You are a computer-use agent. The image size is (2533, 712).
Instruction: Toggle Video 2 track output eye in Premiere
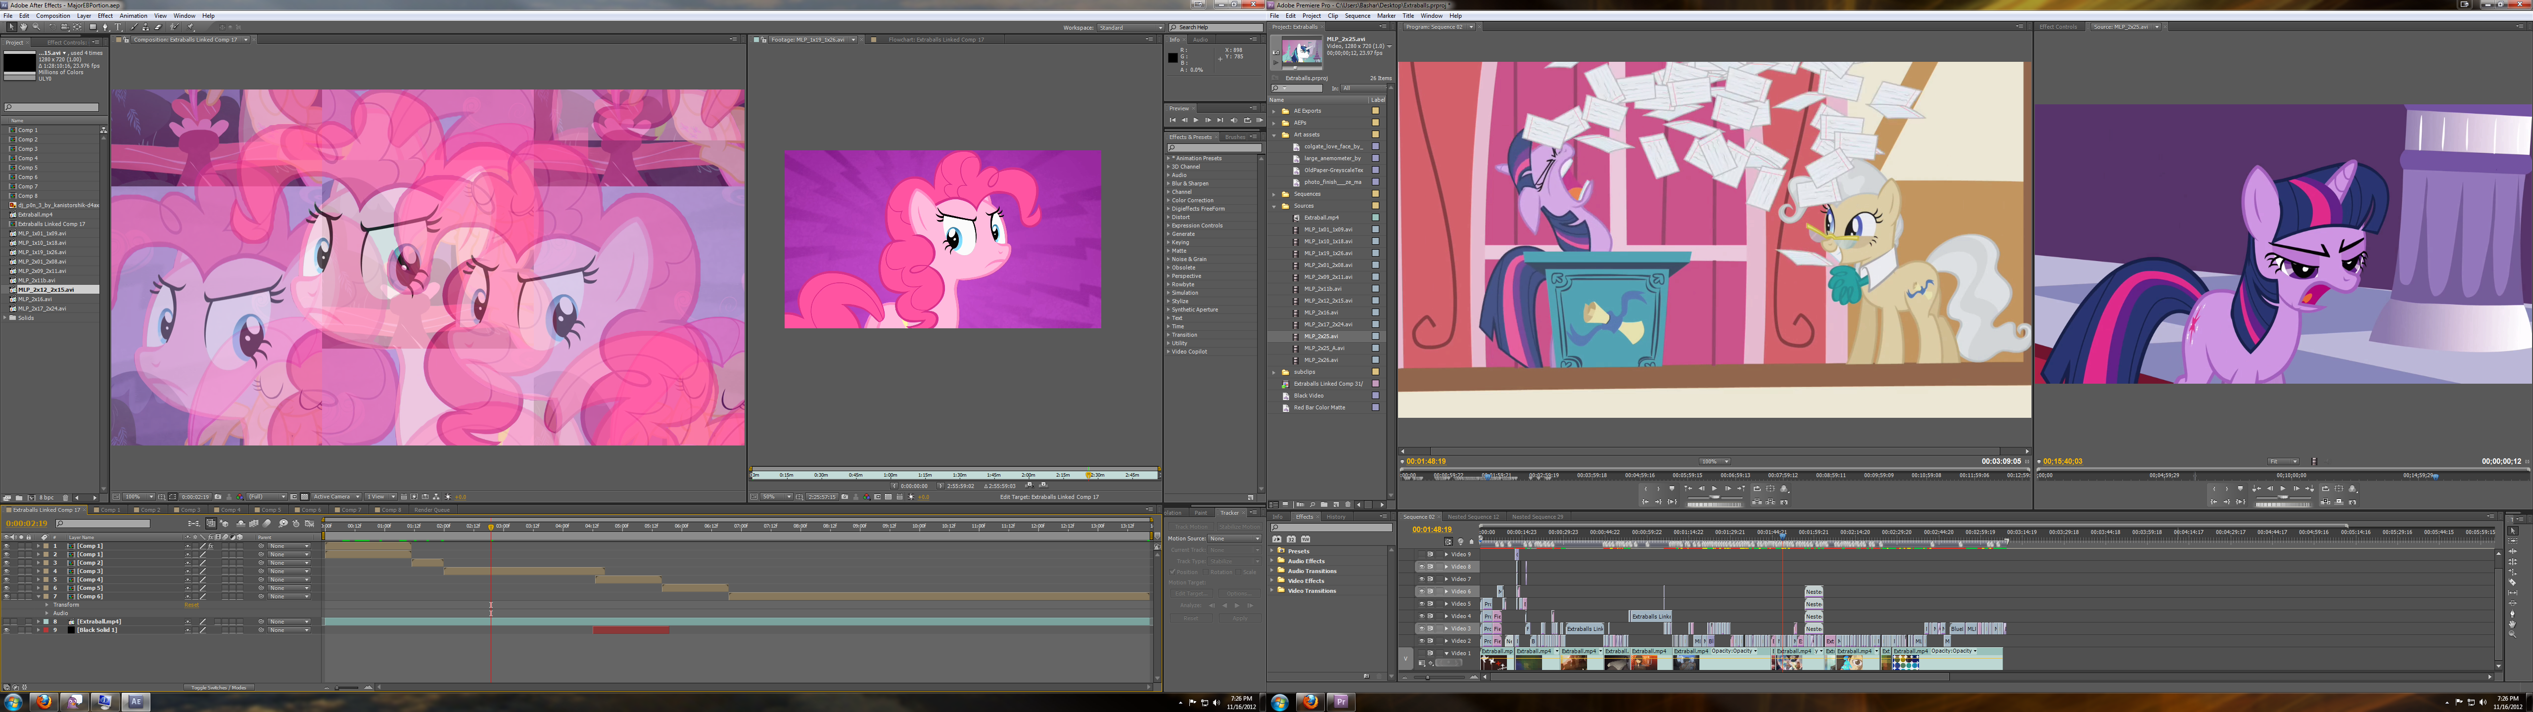tap(1422, 641)
